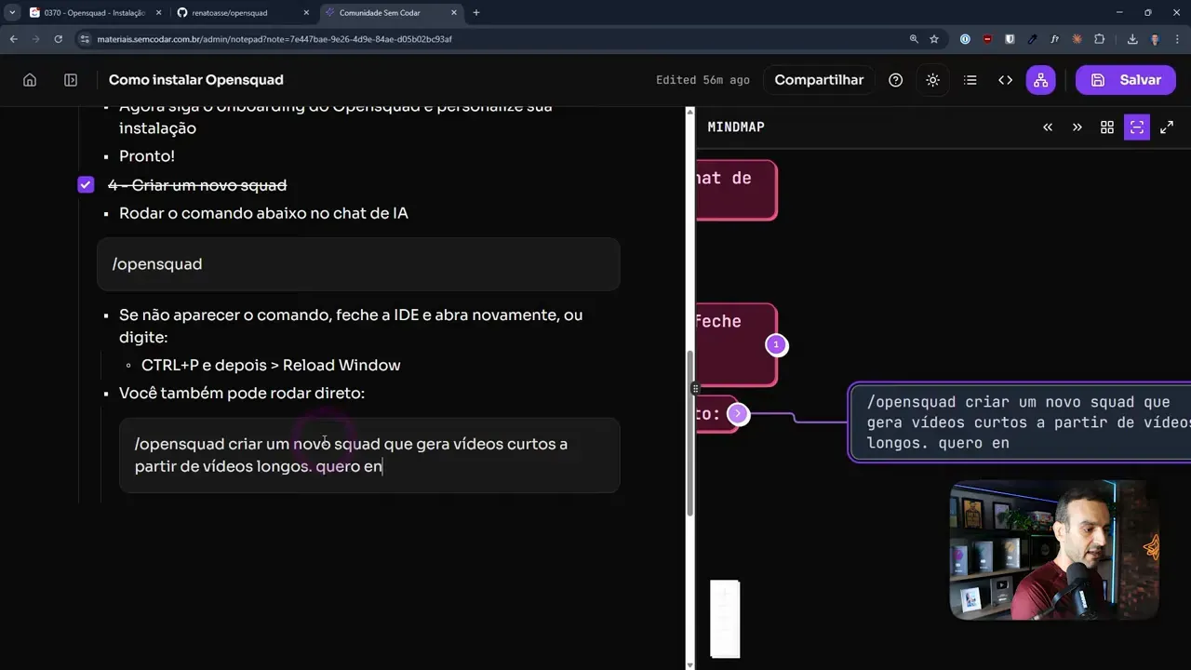Click inside the /opensquad command code block
Screen dimensions: 1191x670
point(358,264)
